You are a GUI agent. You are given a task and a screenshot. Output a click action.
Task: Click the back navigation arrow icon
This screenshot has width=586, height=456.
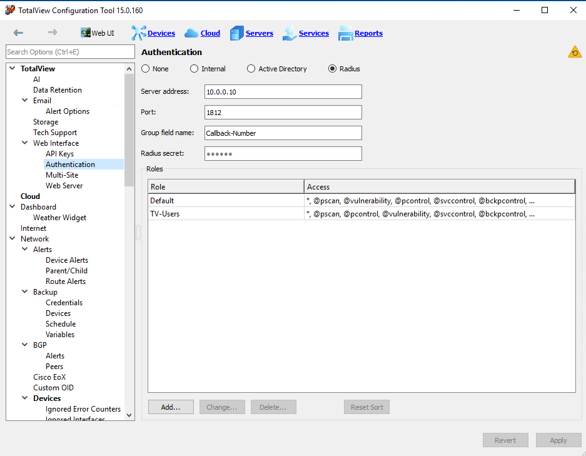click(x=18, y=33)
